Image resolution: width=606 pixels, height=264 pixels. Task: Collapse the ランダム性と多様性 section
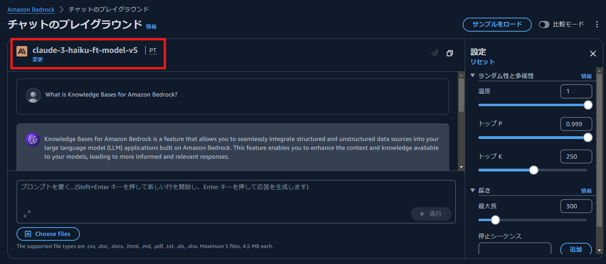pos(473,75)
